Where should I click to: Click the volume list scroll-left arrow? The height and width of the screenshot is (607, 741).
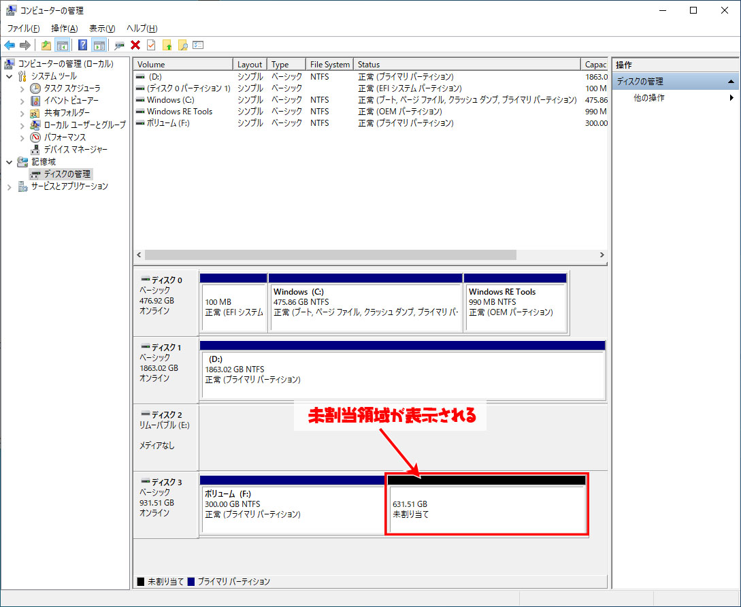139,255
